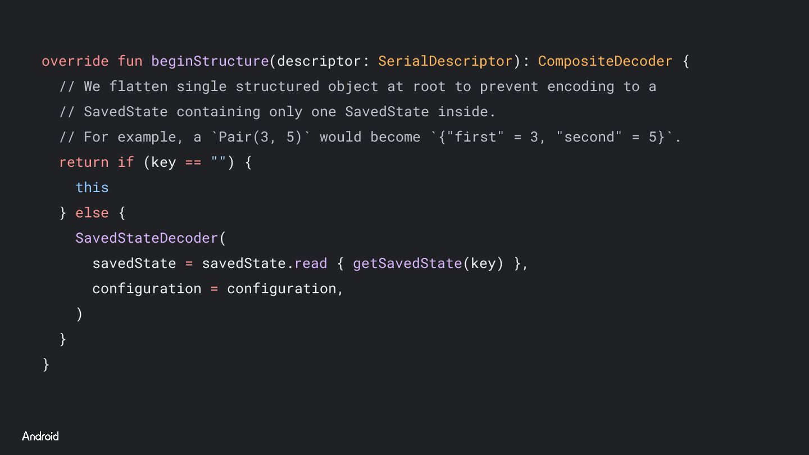The image size is (809, 455).
Task: Click the fun keyword
Action: click(x=130, y=61)
